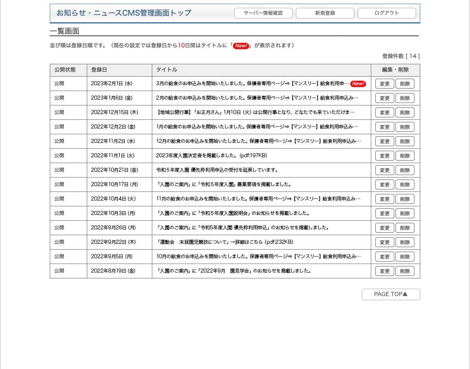
Task: Click the date 2023年2月1日 (水)
Action: [112, 84]
